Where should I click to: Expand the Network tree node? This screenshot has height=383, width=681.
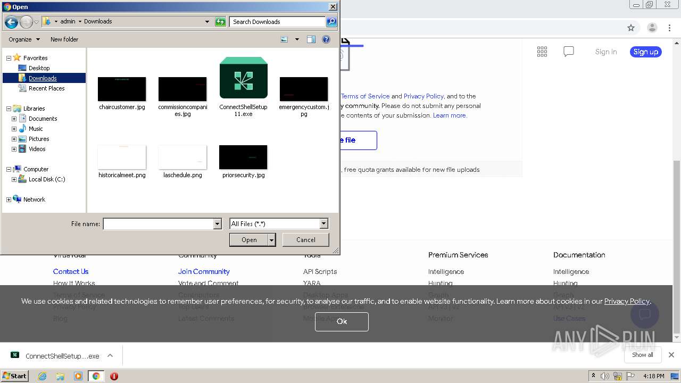(9, 200)
